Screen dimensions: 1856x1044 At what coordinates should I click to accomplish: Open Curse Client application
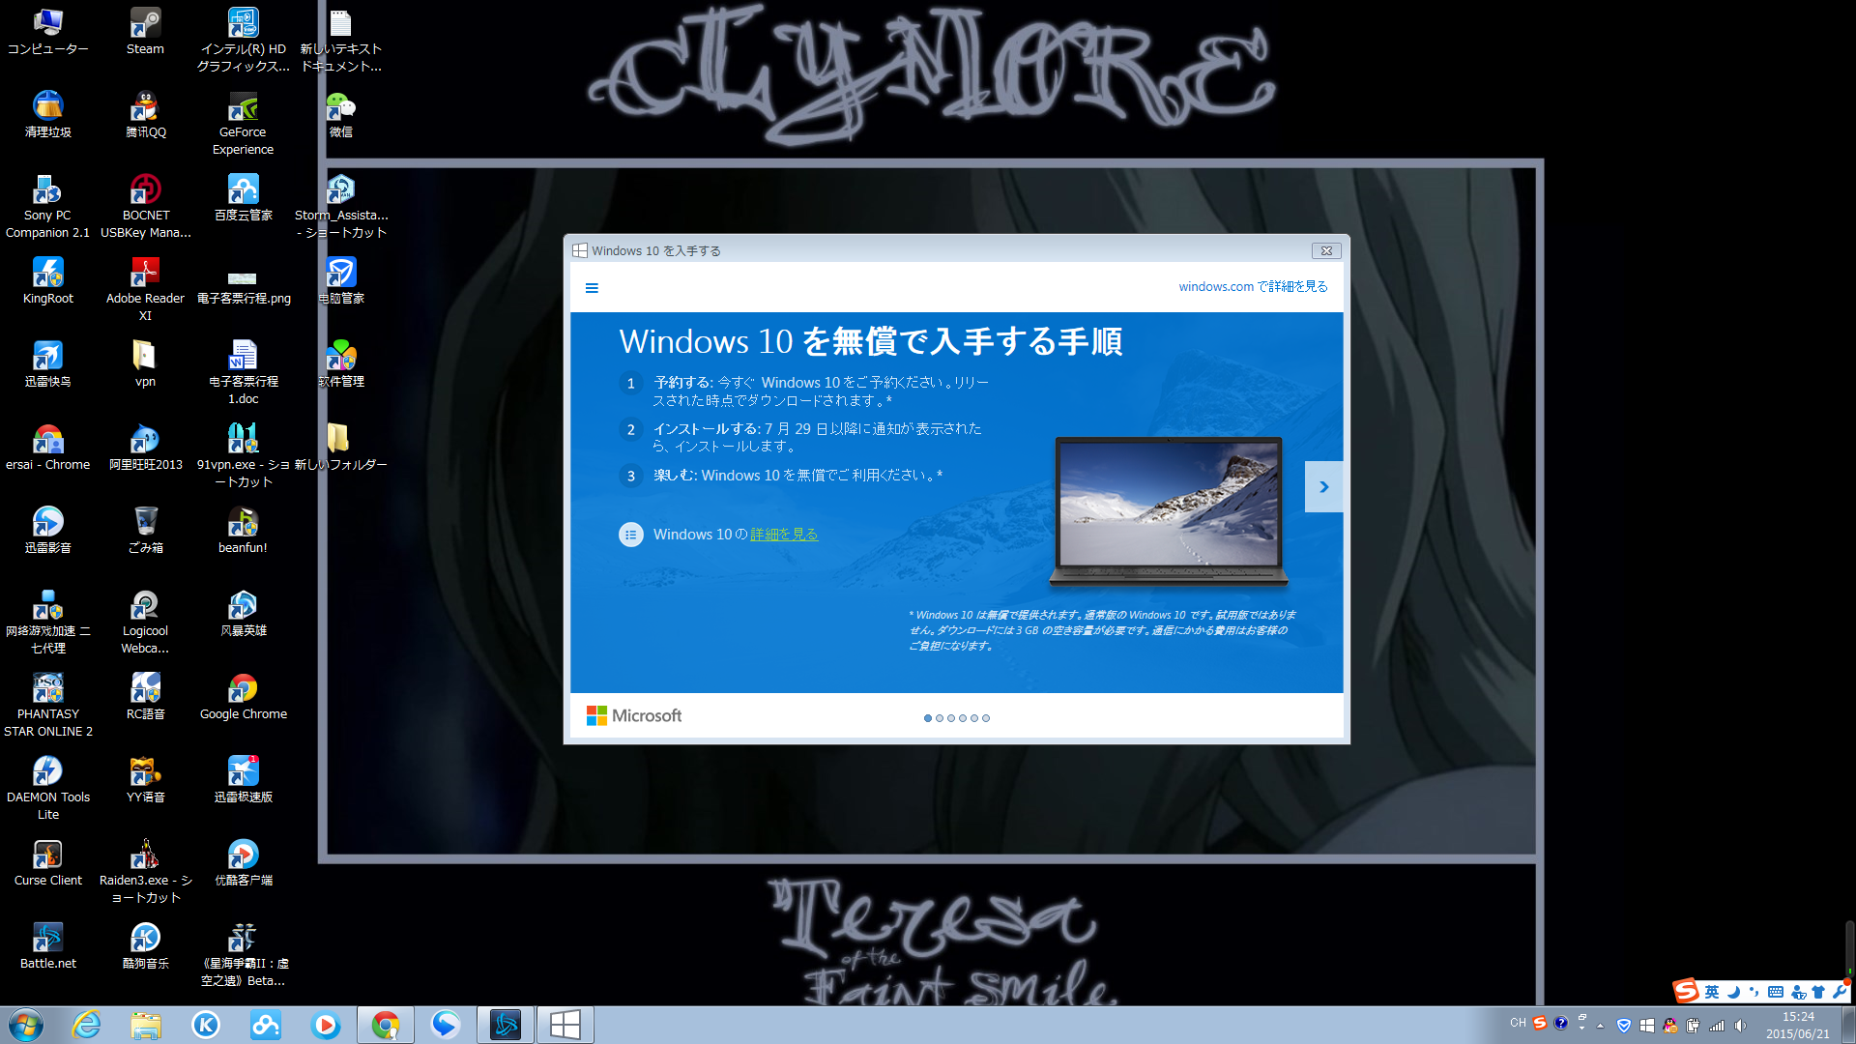coord(47,855)
